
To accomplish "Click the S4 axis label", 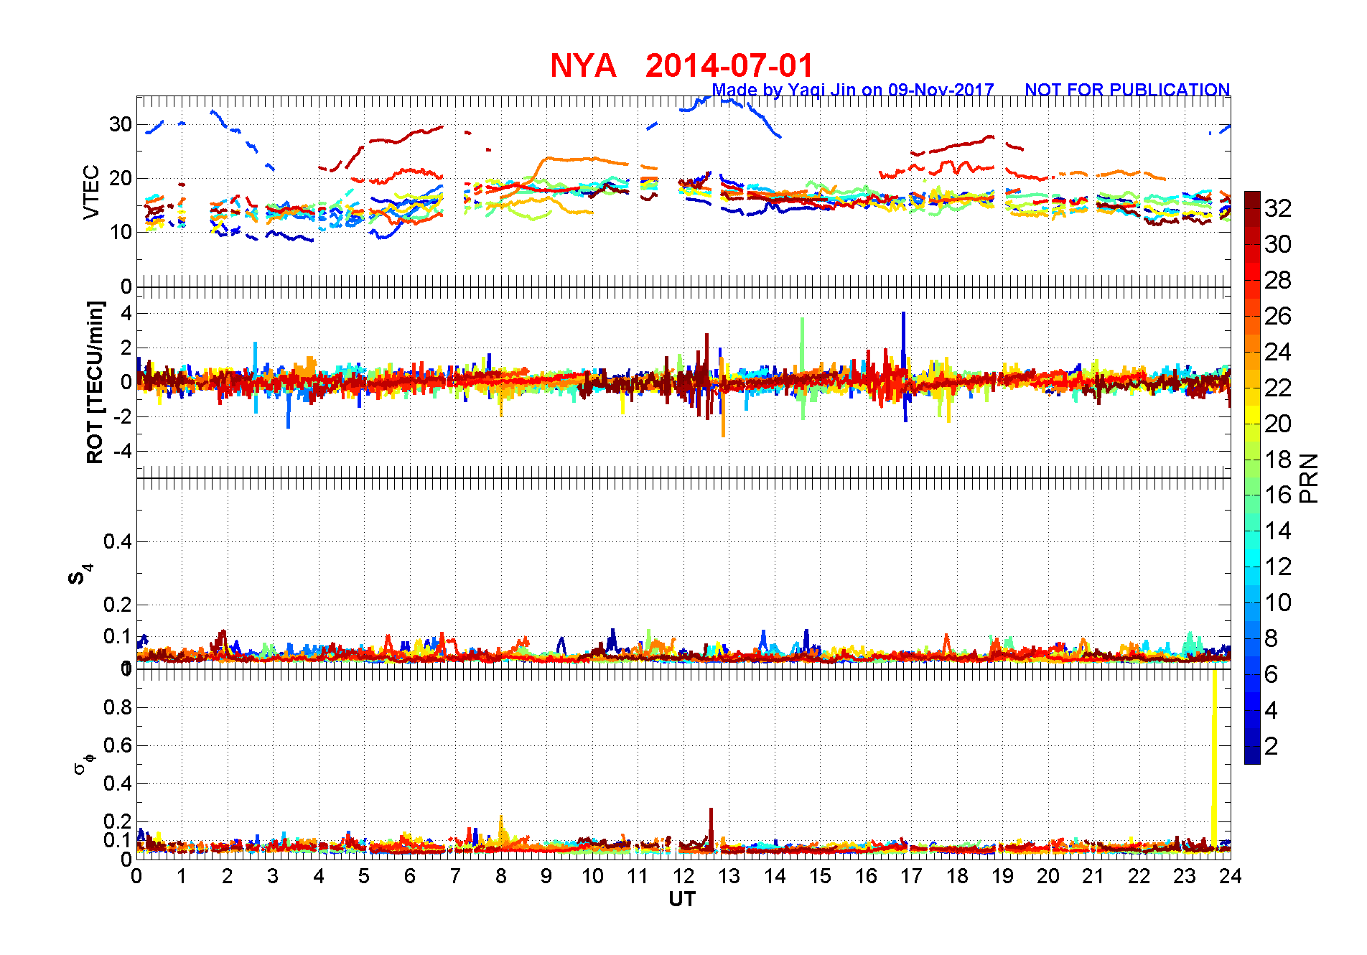I will coord(80,574).
